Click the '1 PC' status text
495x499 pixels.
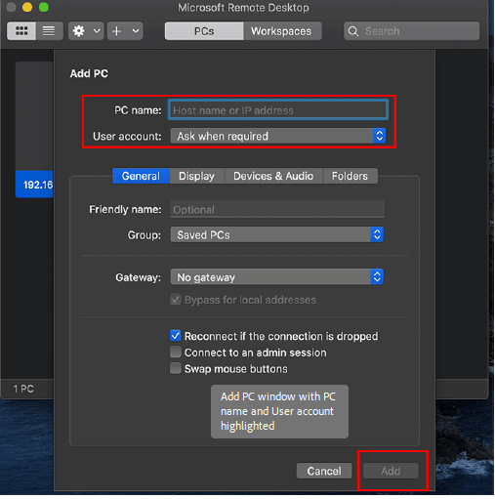23,389
